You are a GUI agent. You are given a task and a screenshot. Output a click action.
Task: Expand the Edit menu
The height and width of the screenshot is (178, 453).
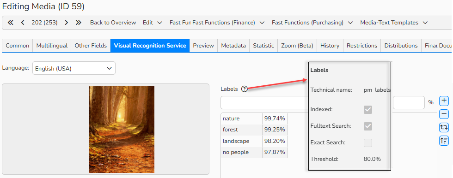tap(152, 23)
